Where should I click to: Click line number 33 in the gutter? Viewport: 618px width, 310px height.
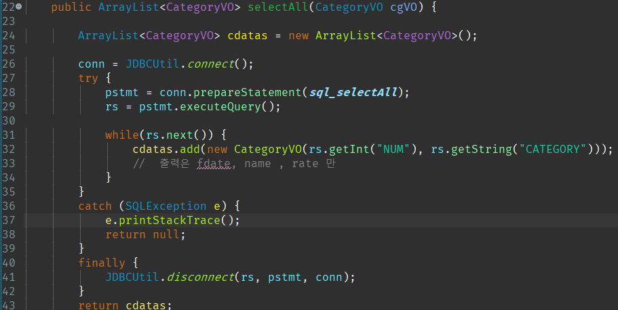click(8, 163)
